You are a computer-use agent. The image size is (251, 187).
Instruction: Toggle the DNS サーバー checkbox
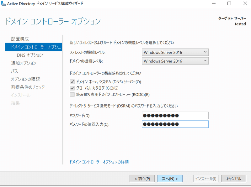tap(72, 82)
